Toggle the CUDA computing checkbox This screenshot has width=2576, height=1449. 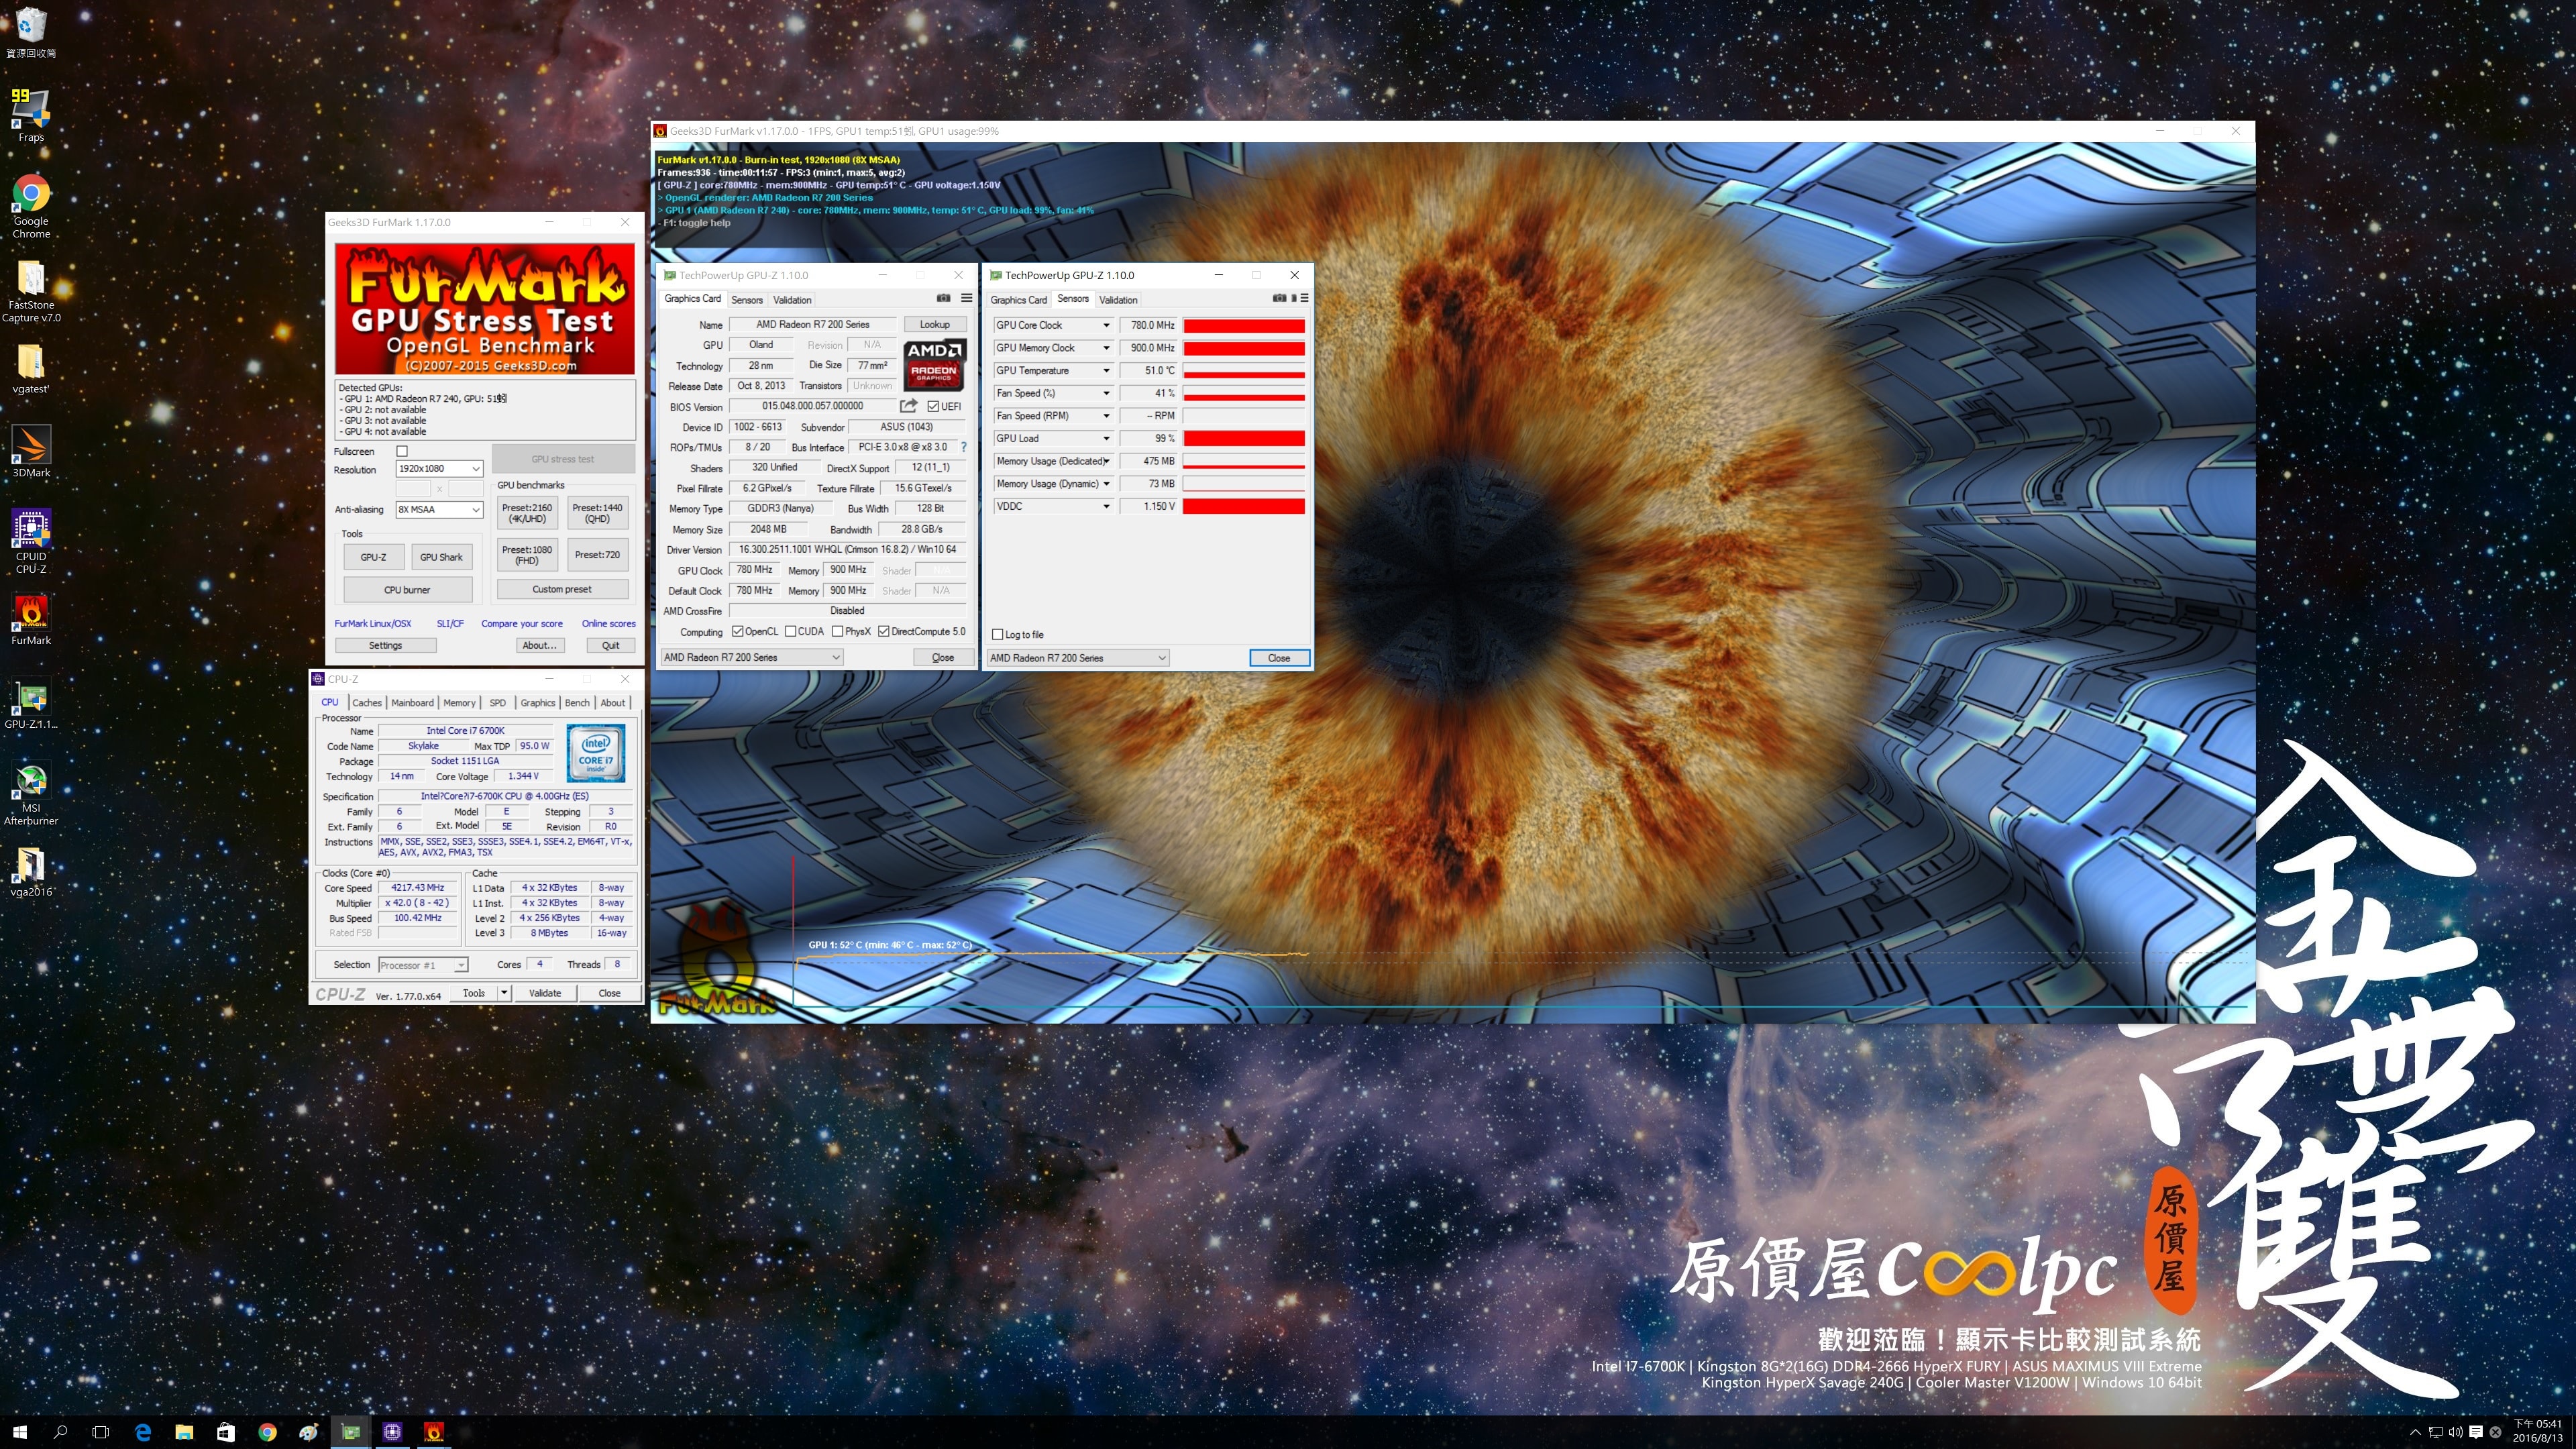791,631
